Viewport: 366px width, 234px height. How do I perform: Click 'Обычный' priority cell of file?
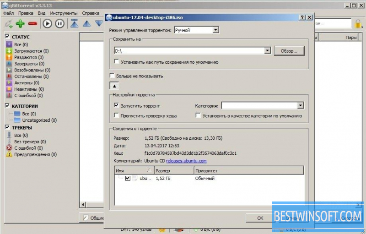[205, 179]
